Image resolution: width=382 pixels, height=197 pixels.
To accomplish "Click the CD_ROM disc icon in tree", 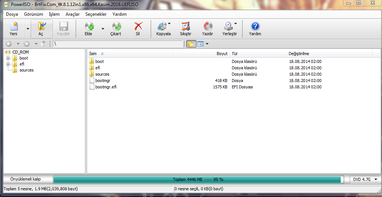I will (8, 52).
